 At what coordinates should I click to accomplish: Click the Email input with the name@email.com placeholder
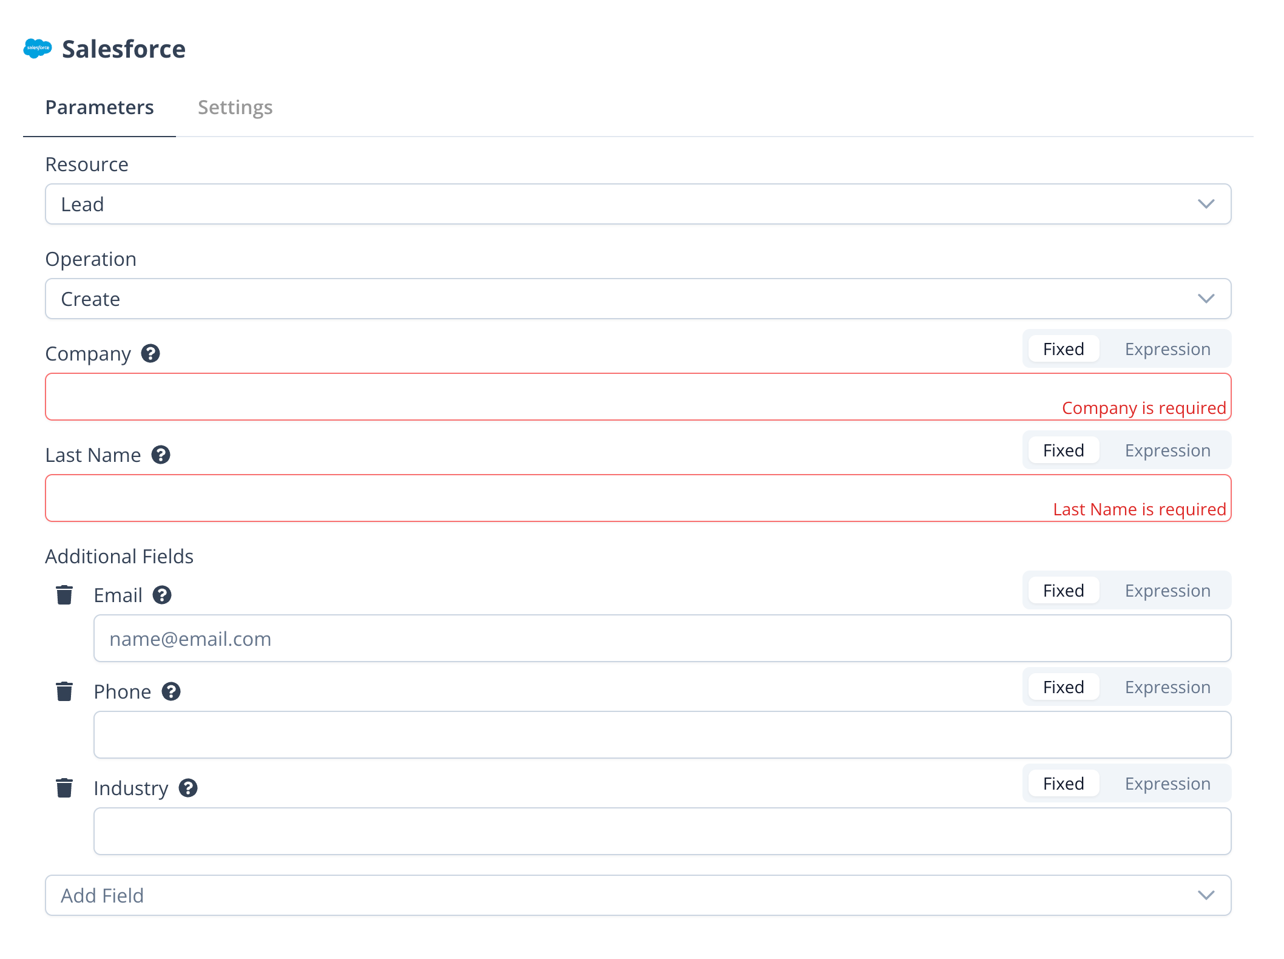(661, 639)
